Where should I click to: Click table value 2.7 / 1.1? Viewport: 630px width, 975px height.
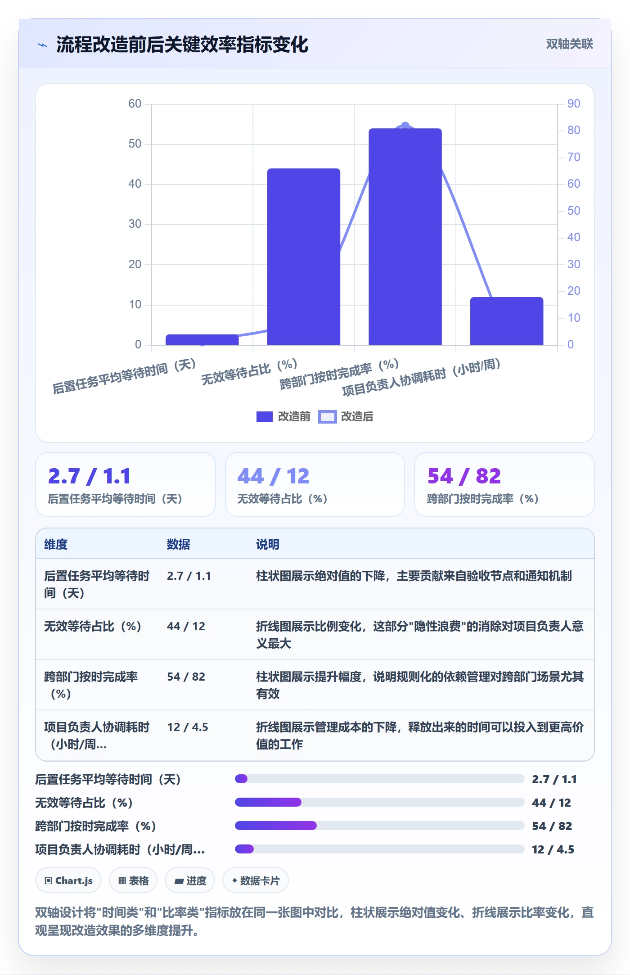189,576
